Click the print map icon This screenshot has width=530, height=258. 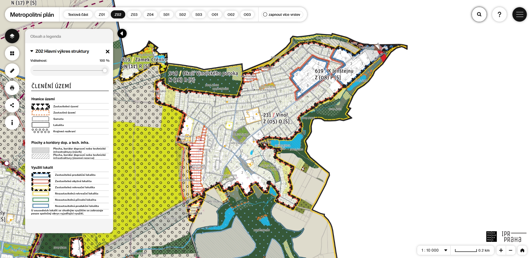12,88
